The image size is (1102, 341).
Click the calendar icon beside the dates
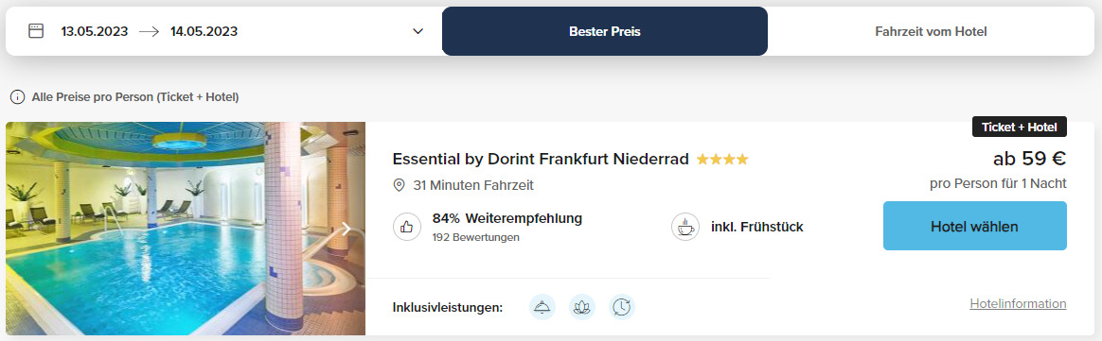(x=36, y=31)
